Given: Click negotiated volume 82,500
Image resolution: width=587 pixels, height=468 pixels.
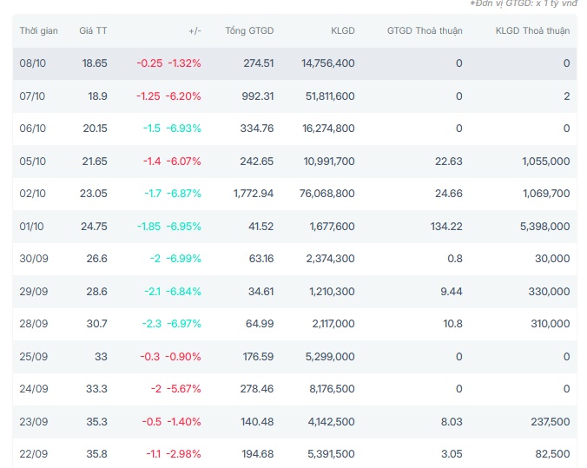Looking at the screenshot, I should [x=552, y=454].
